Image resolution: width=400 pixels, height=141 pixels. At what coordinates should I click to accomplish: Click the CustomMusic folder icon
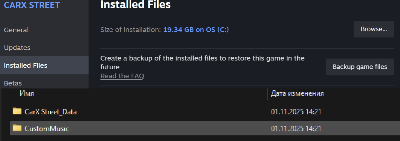[x=17, y=128]
